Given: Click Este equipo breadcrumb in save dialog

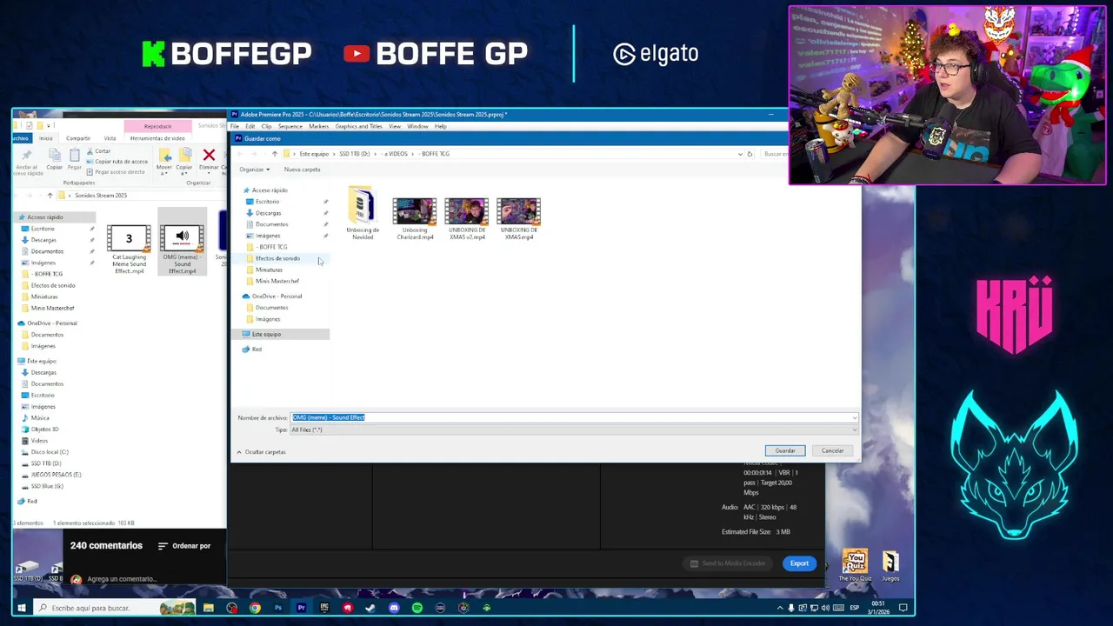Looking at the screenshot, I should click(x=314, y=154).
